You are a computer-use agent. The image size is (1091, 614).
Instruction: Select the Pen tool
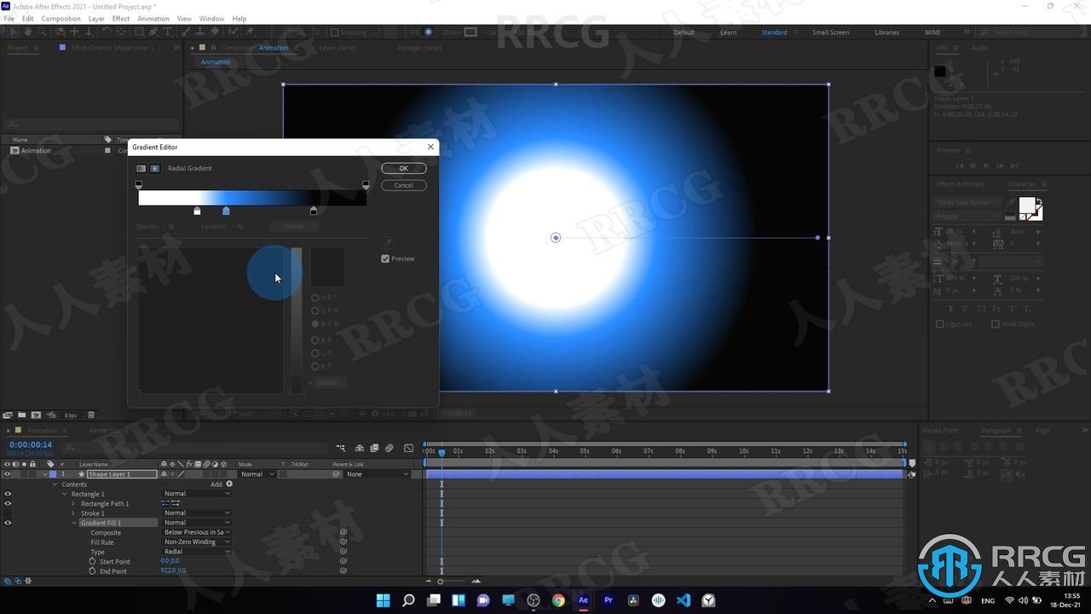coord(153,32)
